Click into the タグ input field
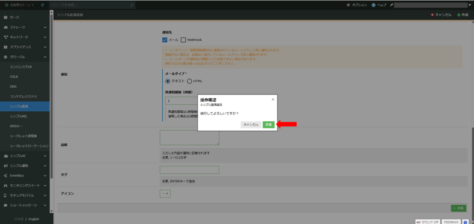 (x=189, y=170)
